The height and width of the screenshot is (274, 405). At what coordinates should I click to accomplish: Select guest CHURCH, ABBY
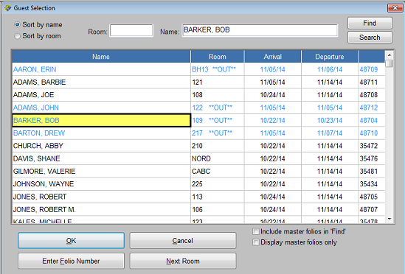point(101,146)
